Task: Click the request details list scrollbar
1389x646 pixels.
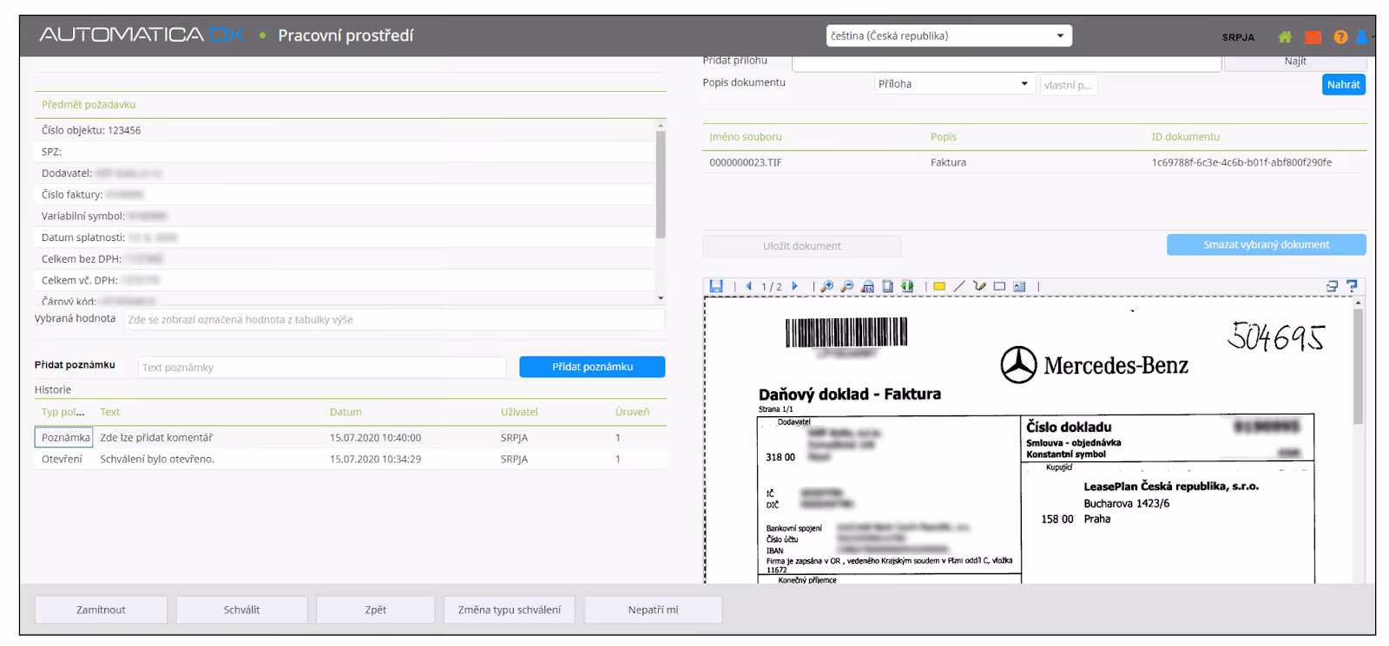Action: tap(661, 184)
